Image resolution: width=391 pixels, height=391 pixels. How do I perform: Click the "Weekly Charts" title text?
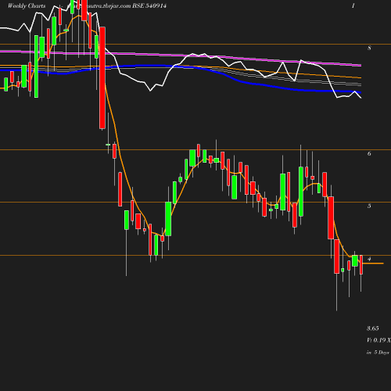click(x=27, y=6)
